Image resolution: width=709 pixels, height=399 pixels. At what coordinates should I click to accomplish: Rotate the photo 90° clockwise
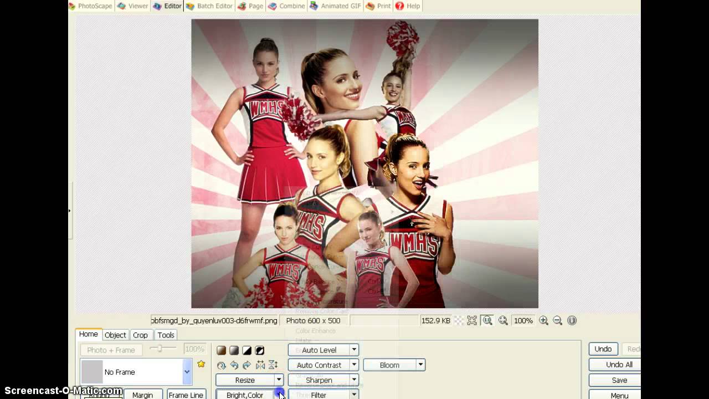[247, 365]
